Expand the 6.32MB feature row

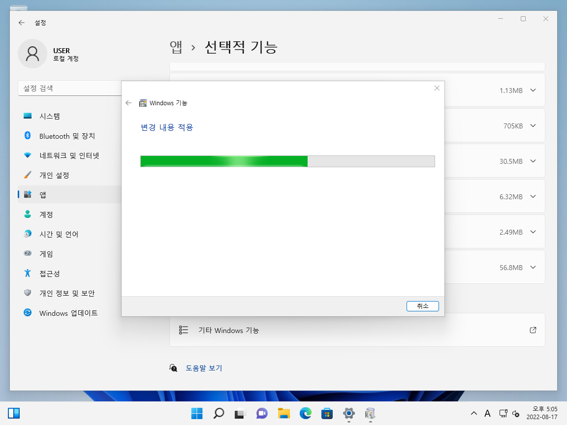coord(533,197)
